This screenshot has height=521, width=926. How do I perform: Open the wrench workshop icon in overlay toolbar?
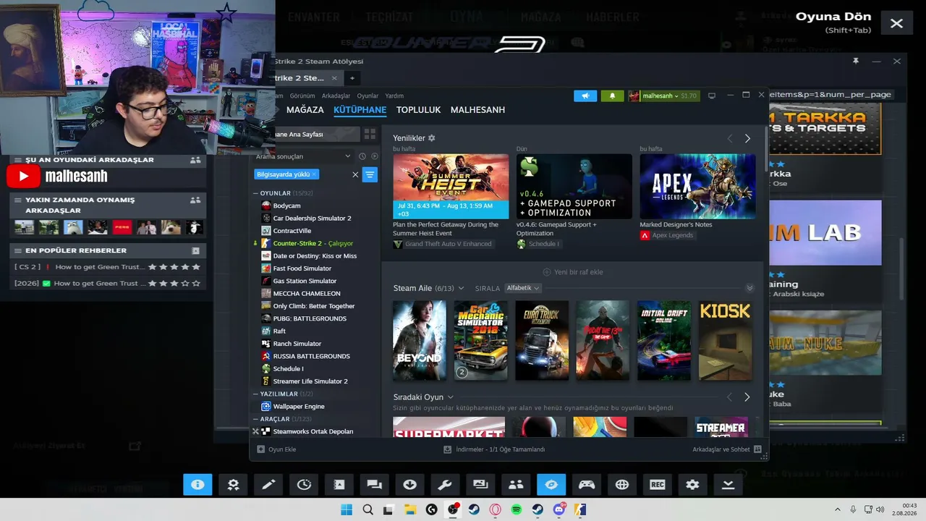445,485
